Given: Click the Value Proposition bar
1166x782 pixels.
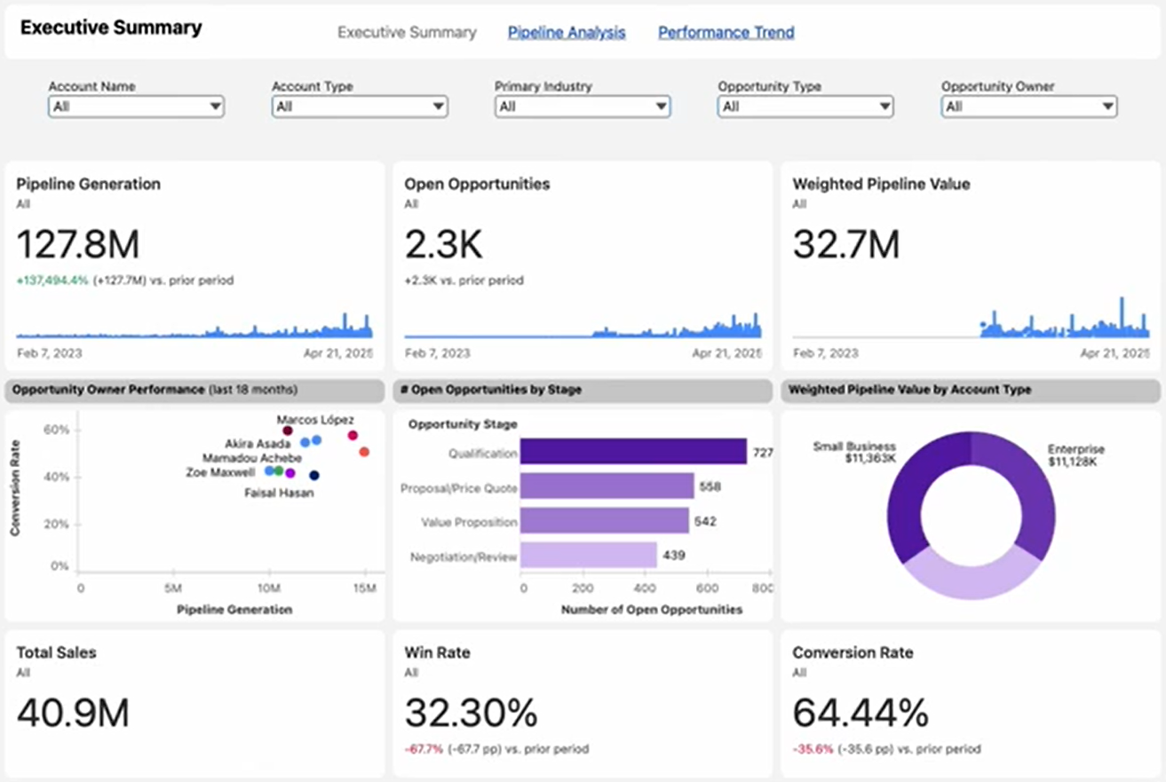Looking at the screenshot, I should pos(604,521).
